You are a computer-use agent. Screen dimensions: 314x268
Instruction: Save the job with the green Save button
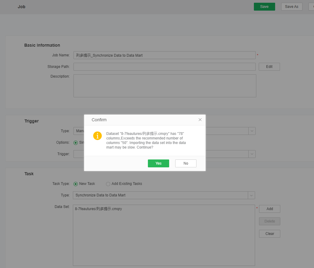[x=264, y=7]
